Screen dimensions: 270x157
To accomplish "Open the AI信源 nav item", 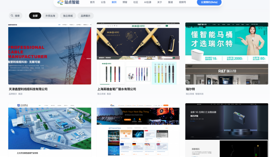I will (x=148, y=2).
